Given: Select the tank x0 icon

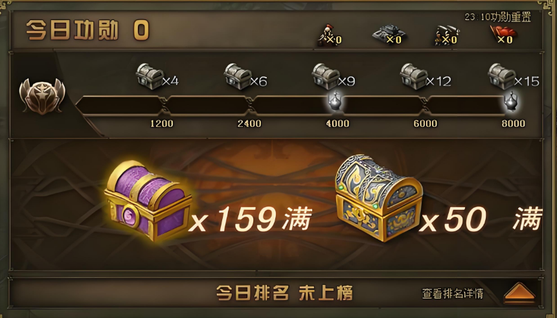Looking at the screenshot, I should pyautogui.click(x=388, y=34).
